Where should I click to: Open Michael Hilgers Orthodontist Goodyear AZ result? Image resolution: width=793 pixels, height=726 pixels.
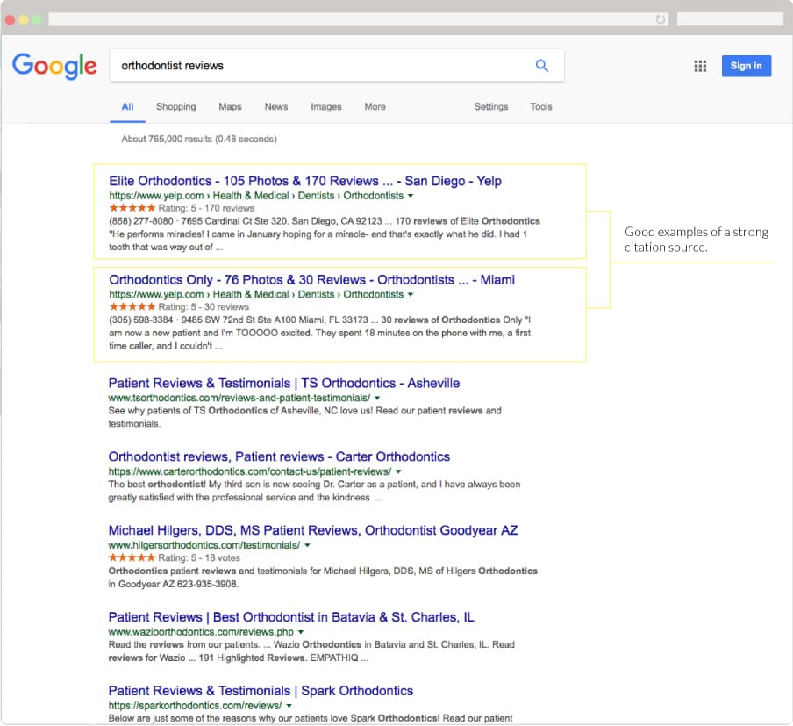point(313,530)
